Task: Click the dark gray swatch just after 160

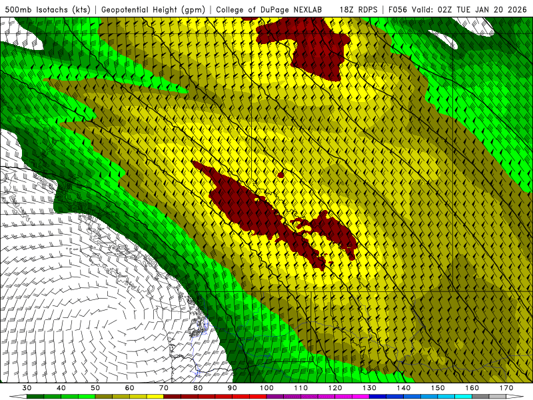Action: click(480, 397)
